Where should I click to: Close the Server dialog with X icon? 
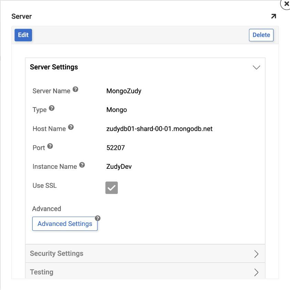[286, 4]
